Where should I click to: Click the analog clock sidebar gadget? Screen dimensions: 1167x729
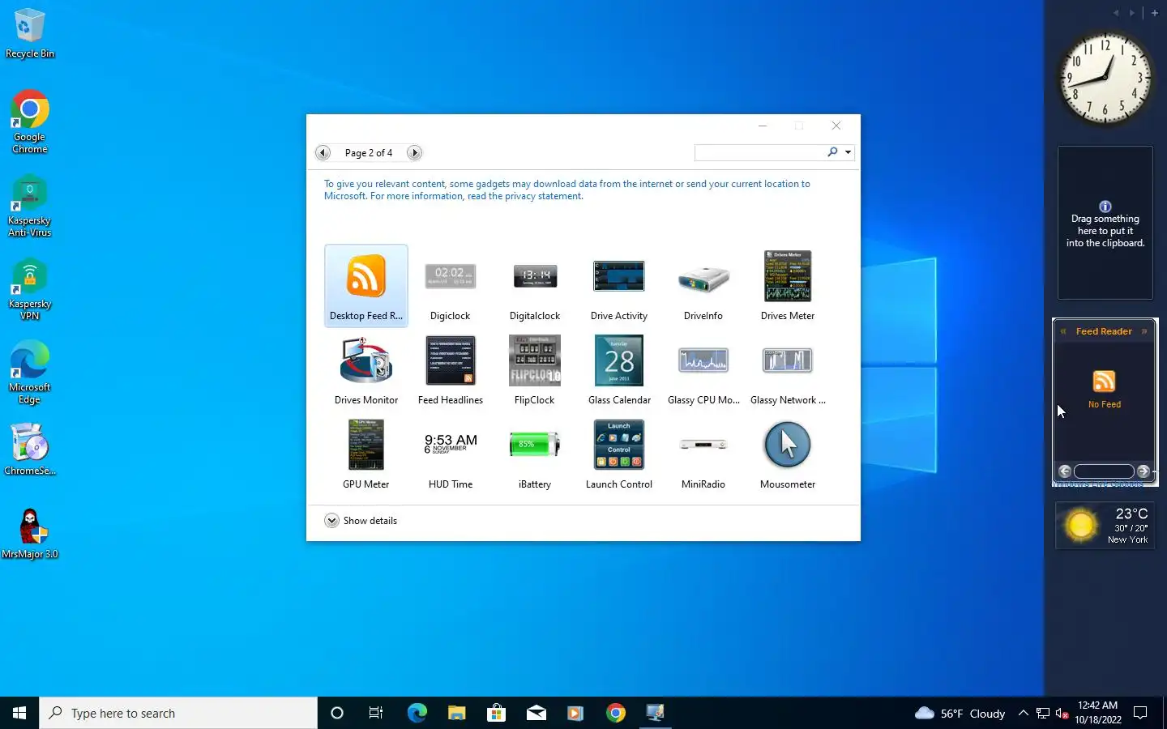point(1105,78)
